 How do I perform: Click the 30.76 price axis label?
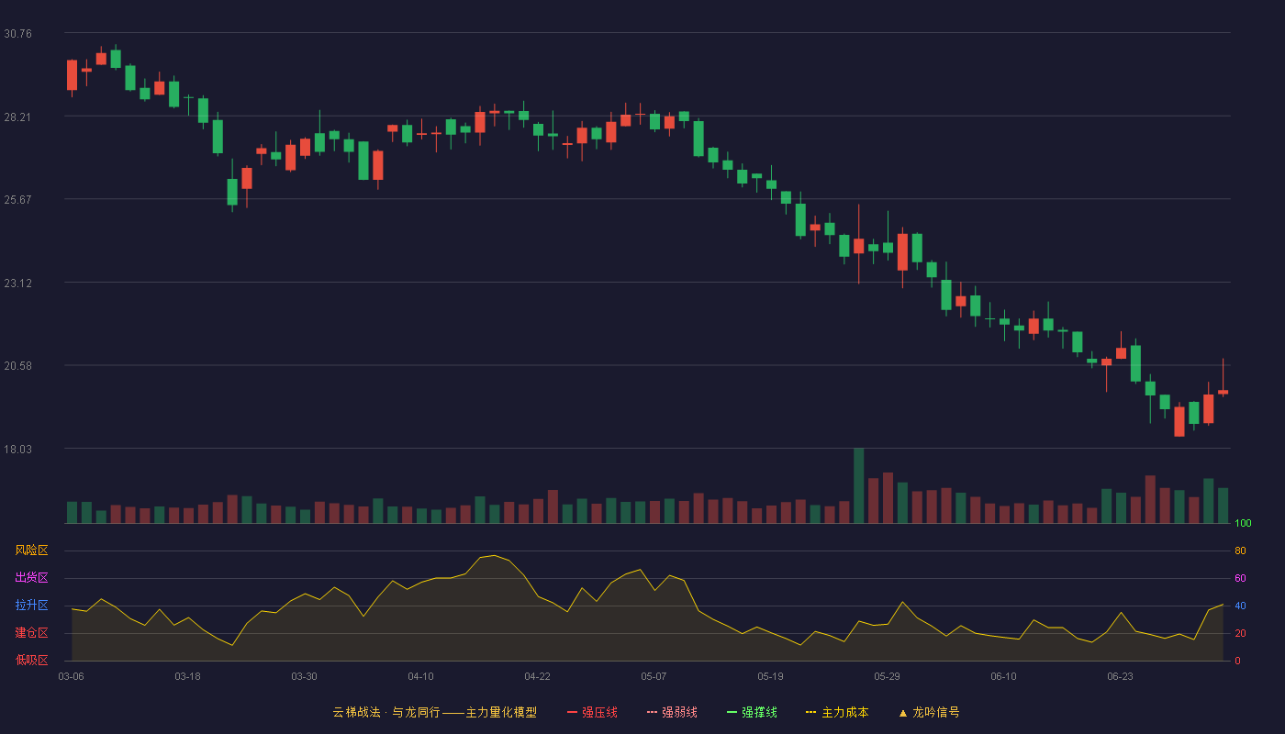click(17, 33)
